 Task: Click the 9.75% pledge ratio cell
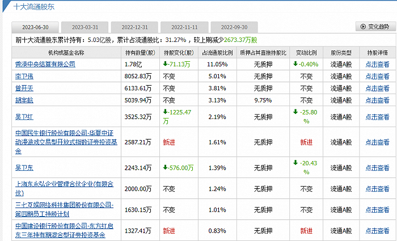(263, 100)
